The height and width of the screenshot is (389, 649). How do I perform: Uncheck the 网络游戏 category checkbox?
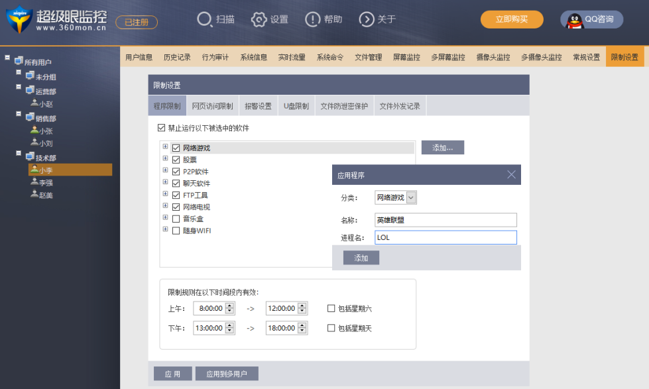click(x=176, y=148)
